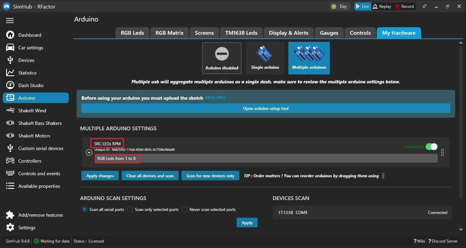The height and width of the screenshot is (248, 466).
Task: Select the My Hardware tab
Action: 399,33
